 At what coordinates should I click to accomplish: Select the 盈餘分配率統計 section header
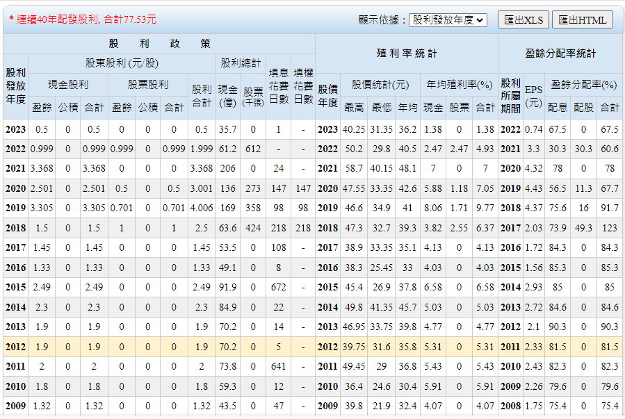coord(560,53)
